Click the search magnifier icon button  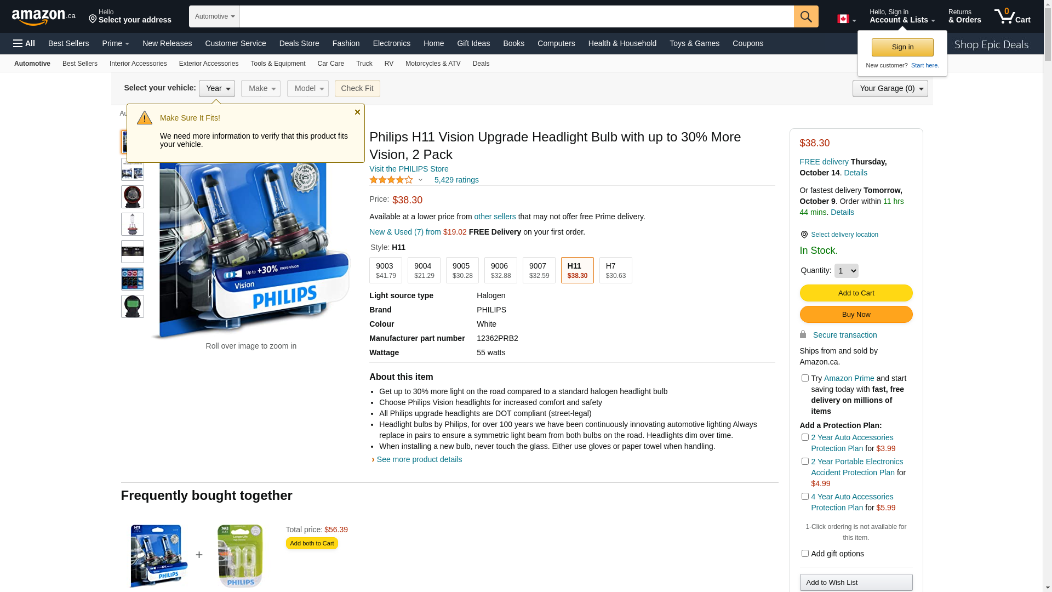(806, 16)
